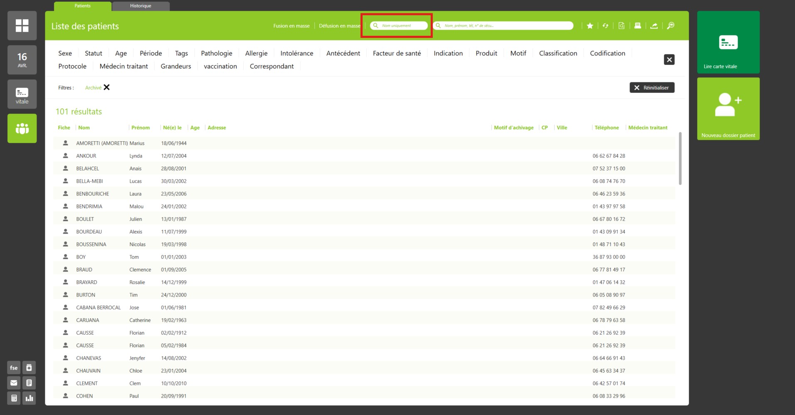Image resolution: width=795 pixels, height=415 pixels.
Task: Click the patient list vertical scrollbar
Action: pos(680,158)
